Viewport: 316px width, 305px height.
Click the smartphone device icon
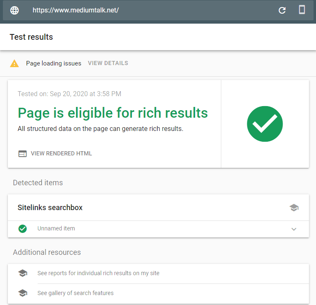click(302, 10)
